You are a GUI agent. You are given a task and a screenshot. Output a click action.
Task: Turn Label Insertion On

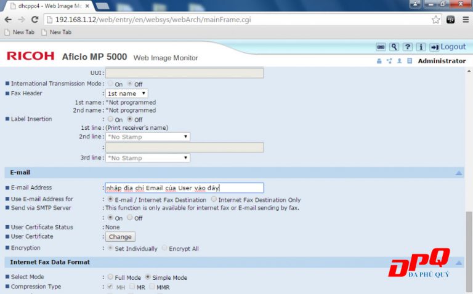(x=111, y=119)
